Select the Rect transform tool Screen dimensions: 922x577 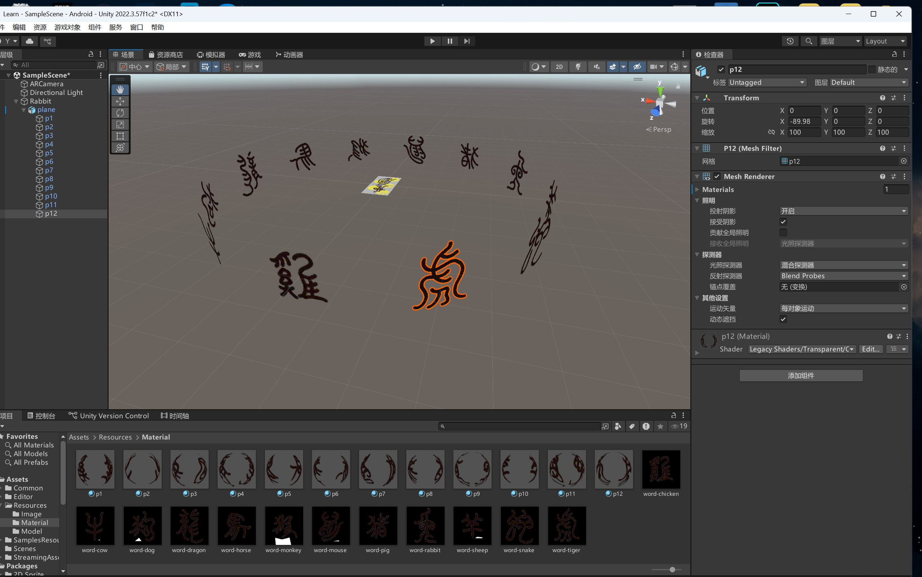[120, 136]
